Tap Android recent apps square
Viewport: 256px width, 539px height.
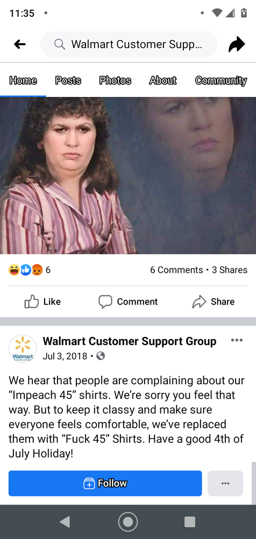[x=190, y=521]
